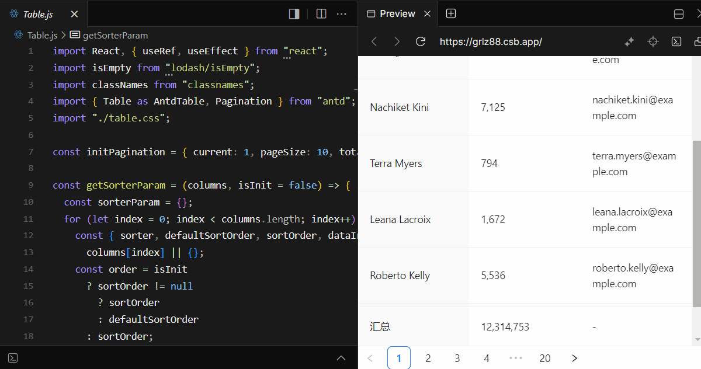Go to page 20 in pagination
The width and height of the screenshot is (701, 369).
(545, 358)
